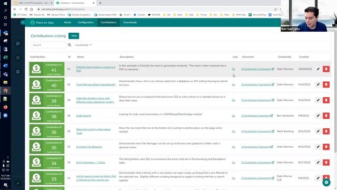The height and width of the screenshot is (190, 337).
Task: Click the pencil icon at bottom of left sidebar
Action: point(18,183)
